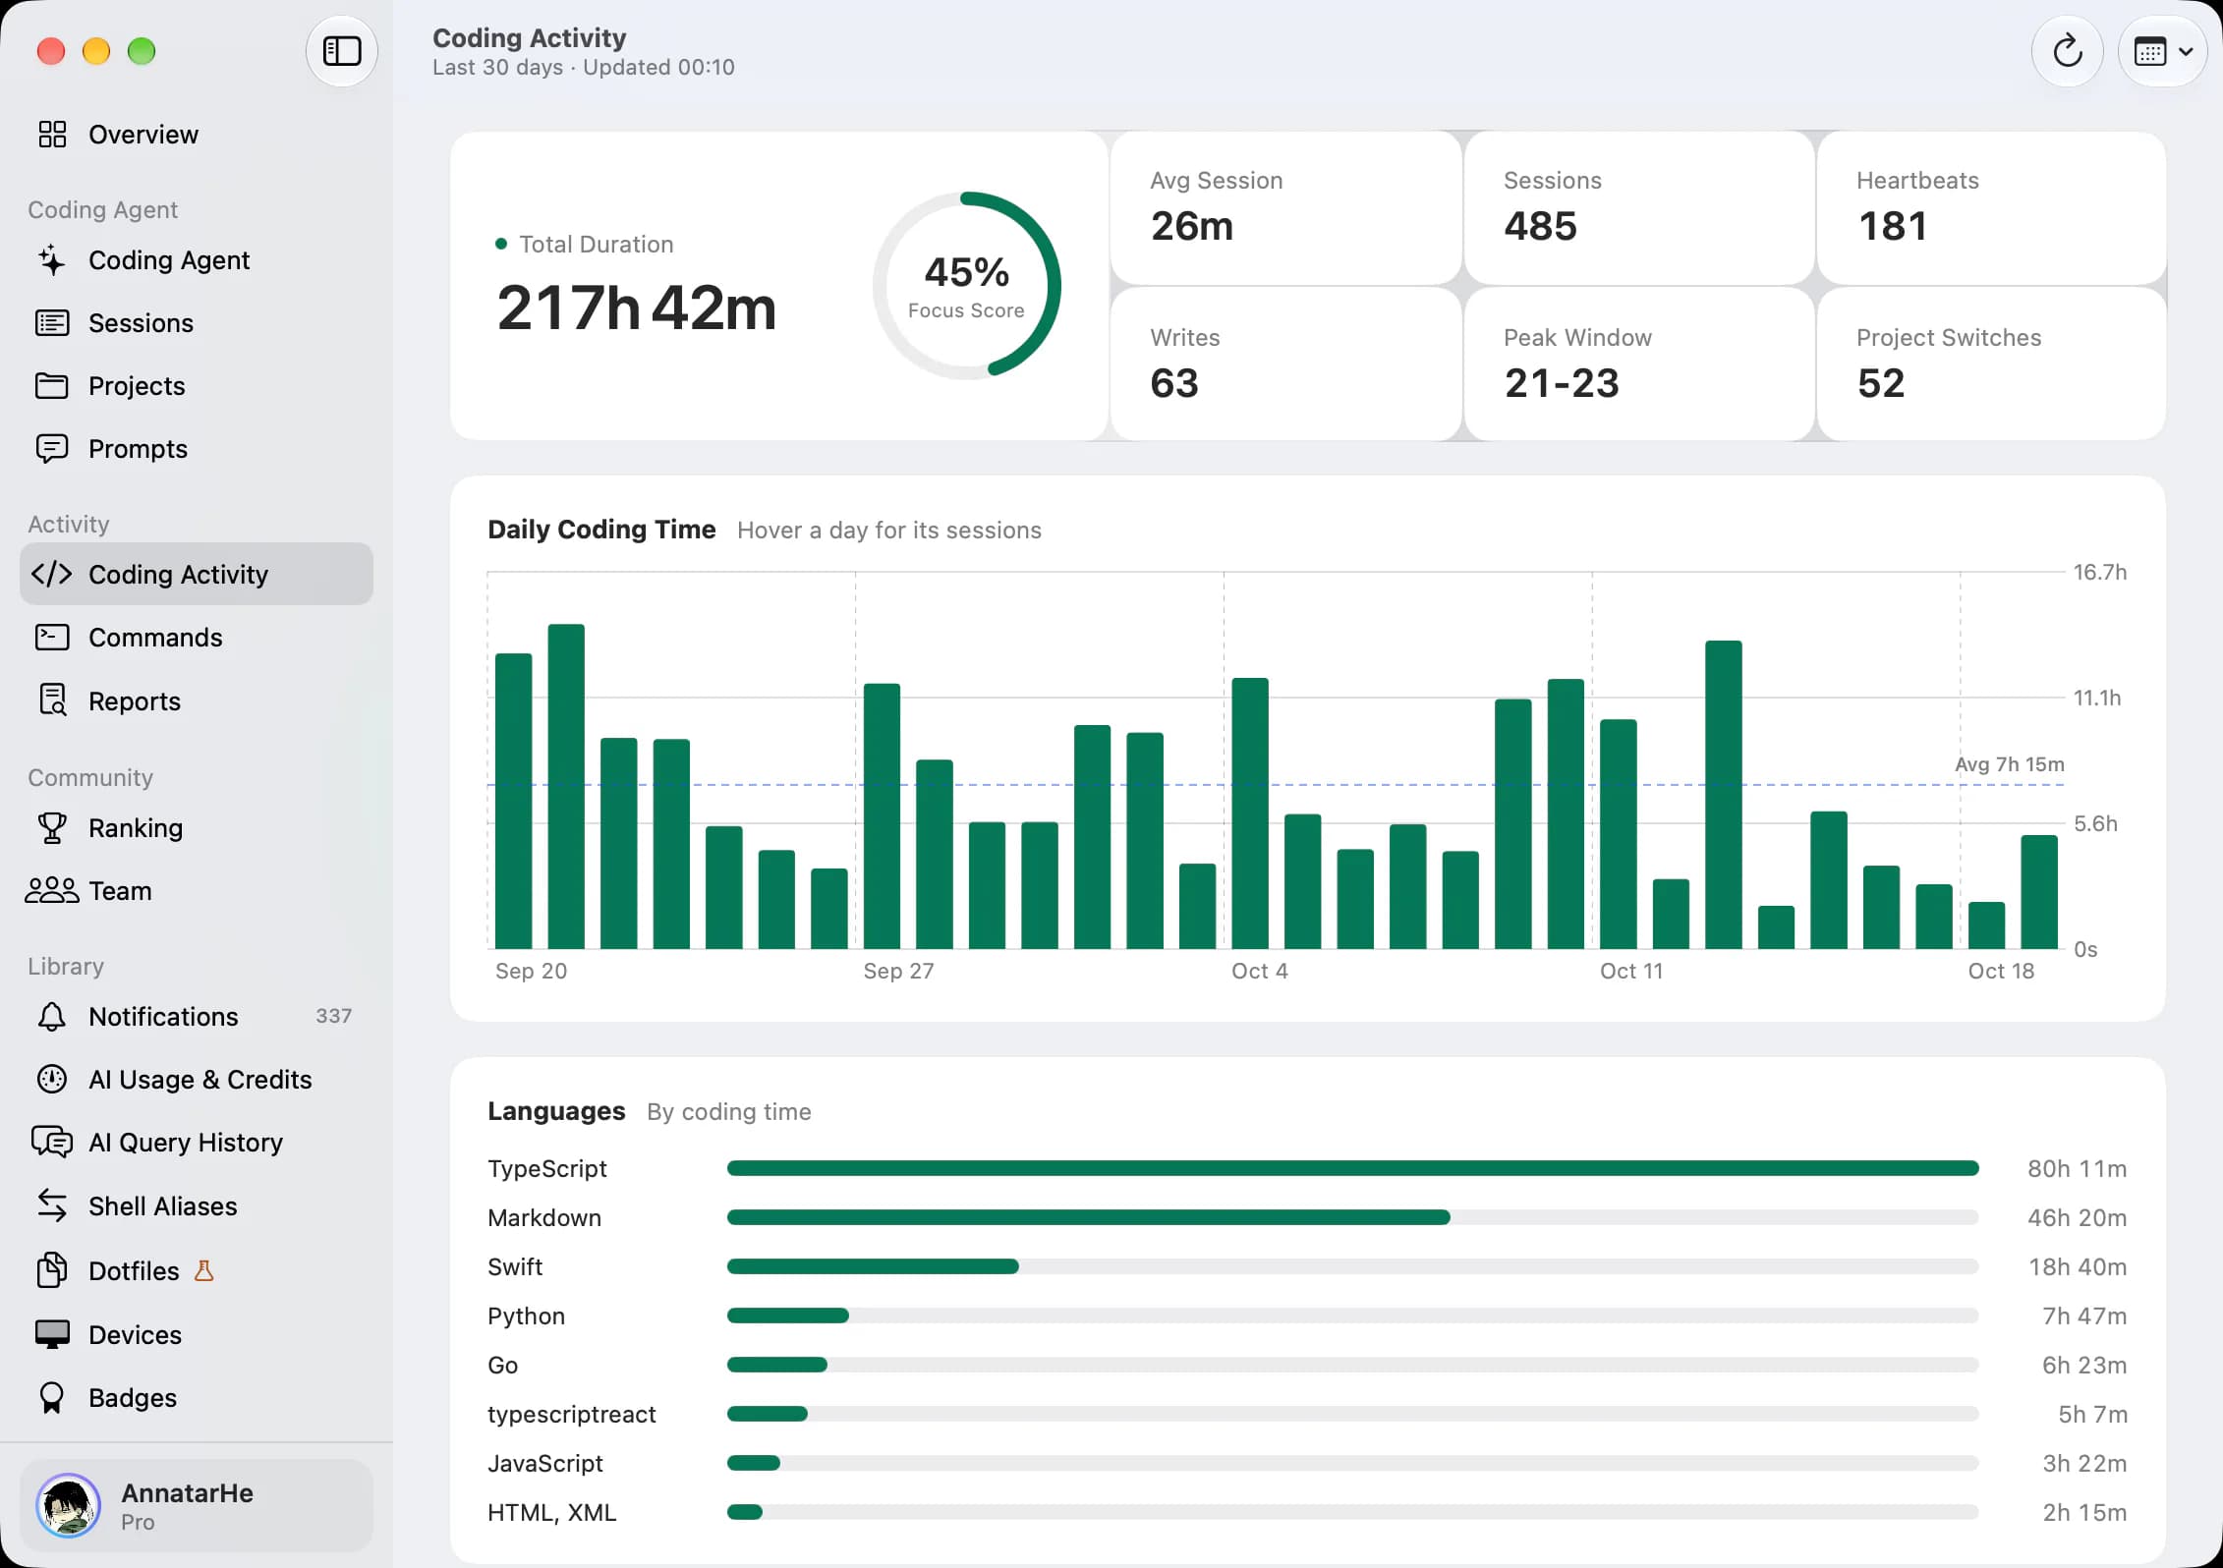This screenshot has height=1568, width=2223.
Task: Open the AnnatarHe Pro account button
Action: coord(197,1505)
